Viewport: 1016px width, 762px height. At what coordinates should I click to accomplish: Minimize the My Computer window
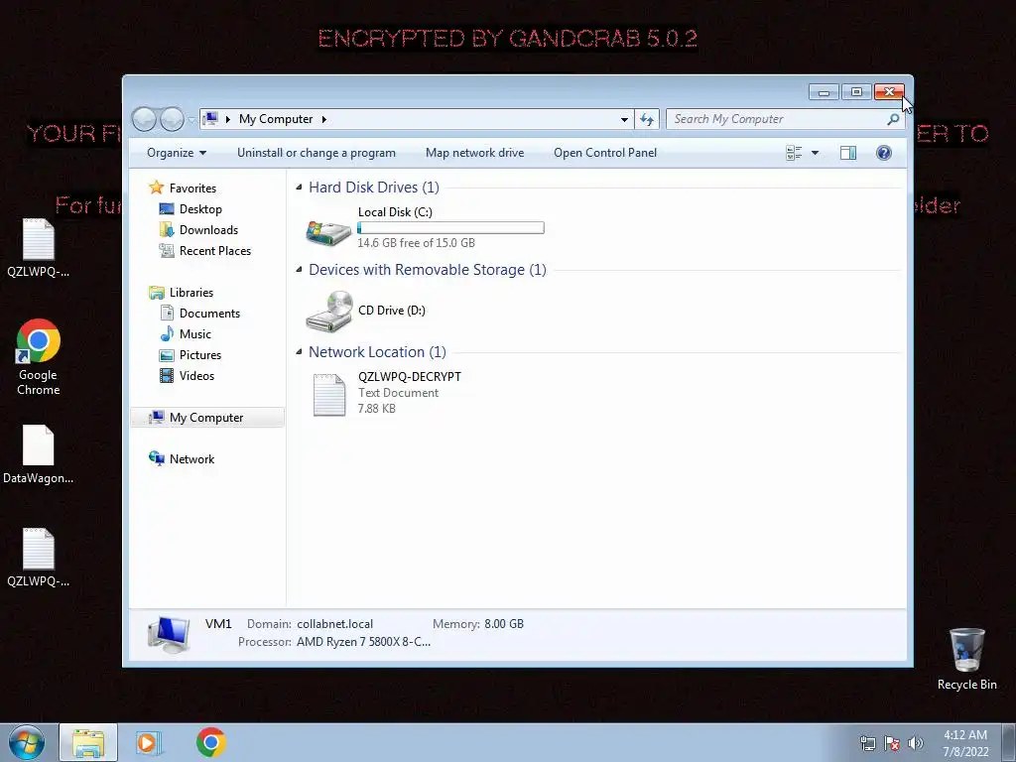tap(824, 92)
